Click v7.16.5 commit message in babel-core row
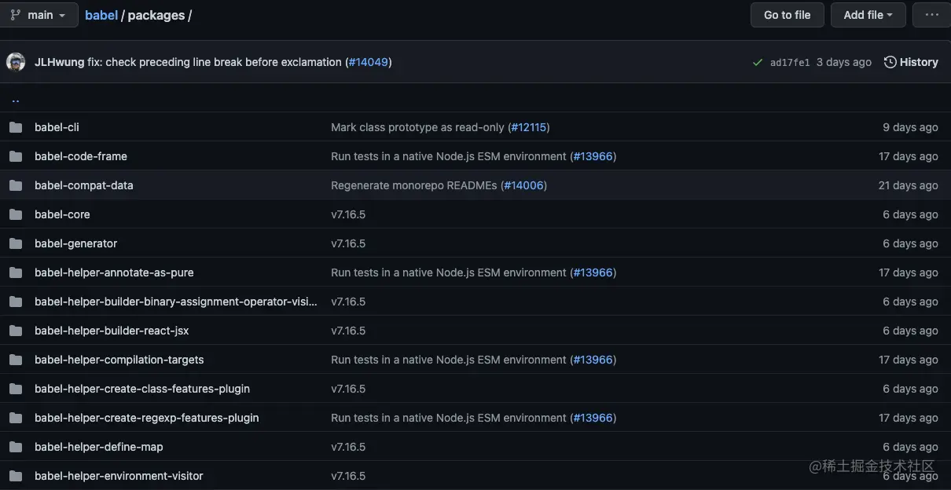This screenshot has height=490, width=951. click(348, 214)
